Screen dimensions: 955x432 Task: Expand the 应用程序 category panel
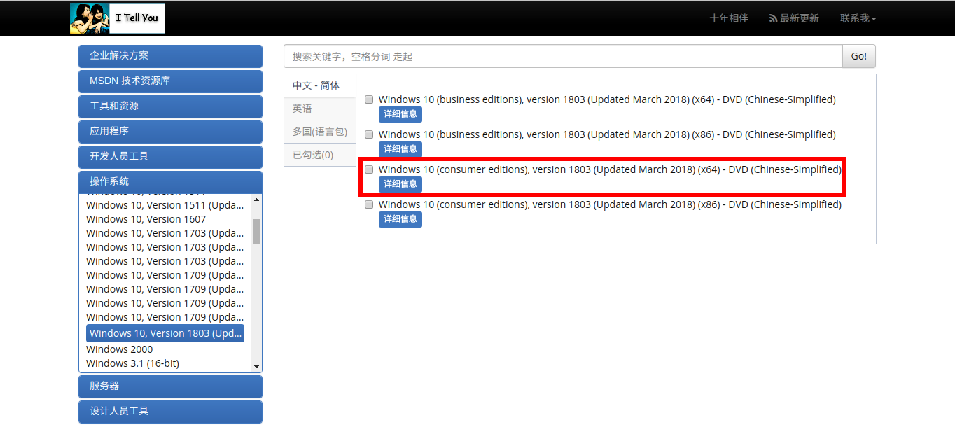(170, 132)
